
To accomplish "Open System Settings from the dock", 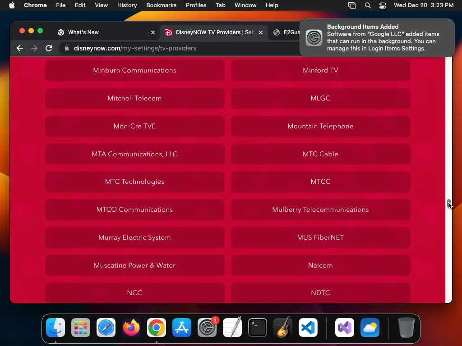I will [207, 328].
